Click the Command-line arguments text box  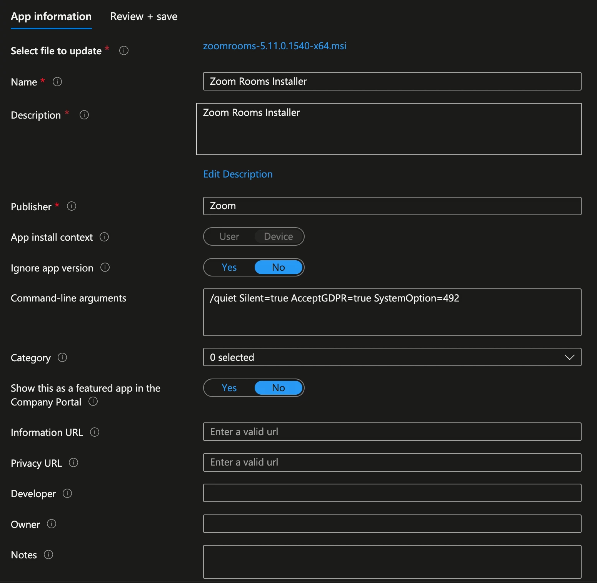(x=392, y=312)
